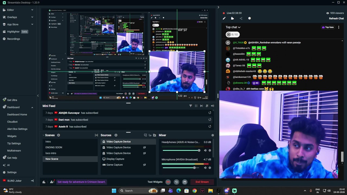Viewport: 347px width, 195px height.
Task: Open scene transitions icon in Scenes header
Action: (x=96, y=135)
